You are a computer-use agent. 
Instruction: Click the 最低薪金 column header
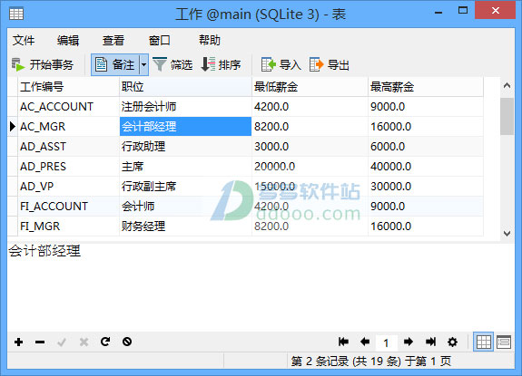click(310, 87)
